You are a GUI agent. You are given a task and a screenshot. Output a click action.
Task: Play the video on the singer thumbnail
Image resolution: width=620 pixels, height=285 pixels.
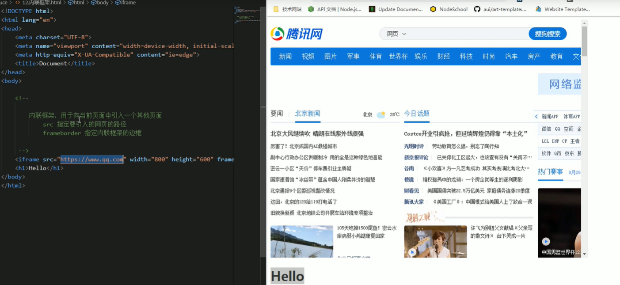(412, 252)
